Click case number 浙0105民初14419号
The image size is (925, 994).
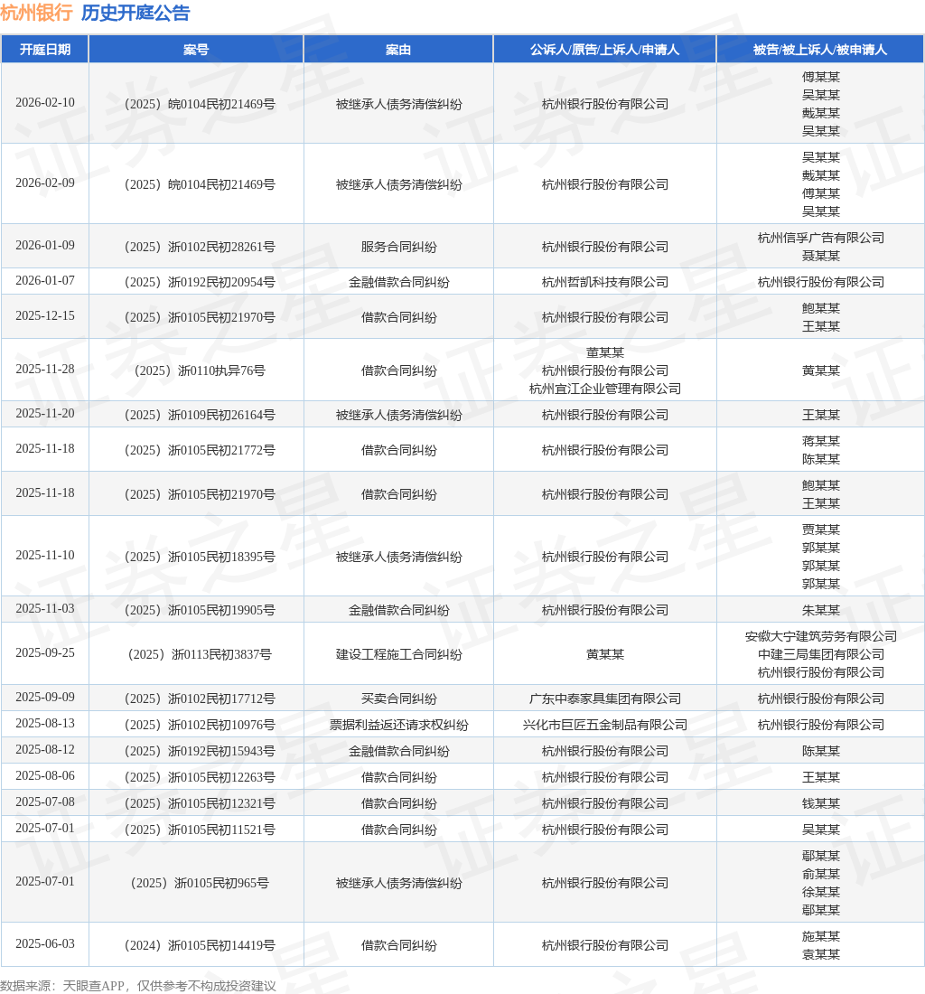pyautogui.click(x=200, y=946)
